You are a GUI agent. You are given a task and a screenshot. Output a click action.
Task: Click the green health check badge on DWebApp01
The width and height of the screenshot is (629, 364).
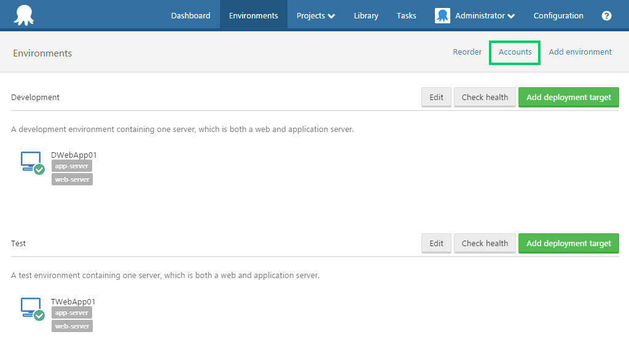(x=39, y=169)
